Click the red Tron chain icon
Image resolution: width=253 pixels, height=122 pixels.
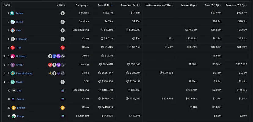[x=63, y=48]
